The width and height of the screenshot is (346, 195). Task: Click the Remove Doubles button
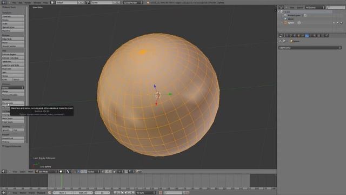pyautogui.click(x=13, y=95)
